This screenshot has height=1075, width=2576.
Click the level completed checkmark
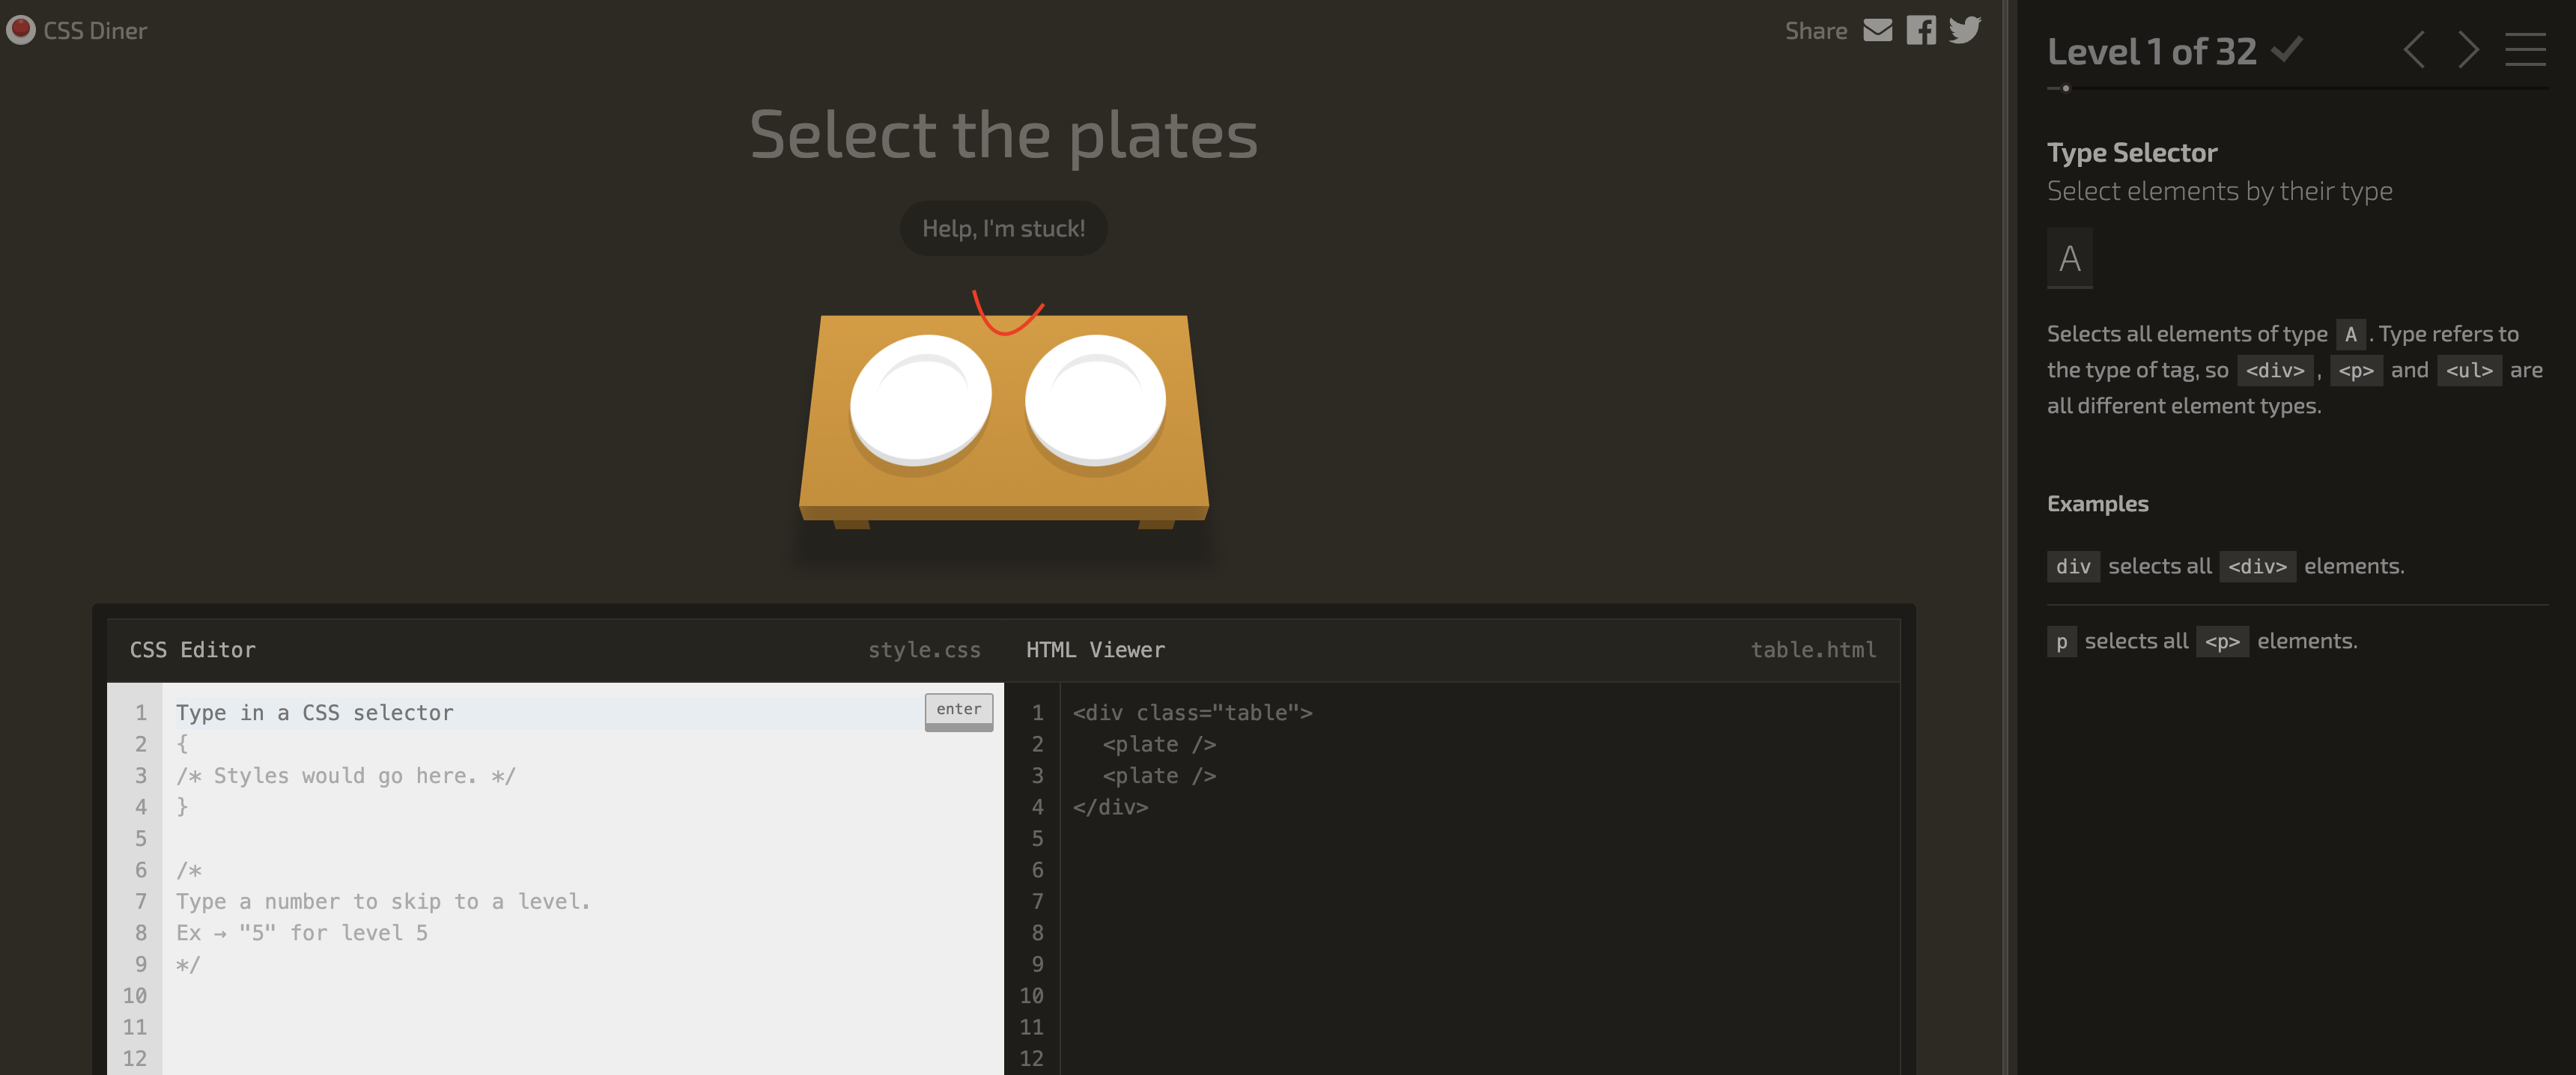[2287, 48]
